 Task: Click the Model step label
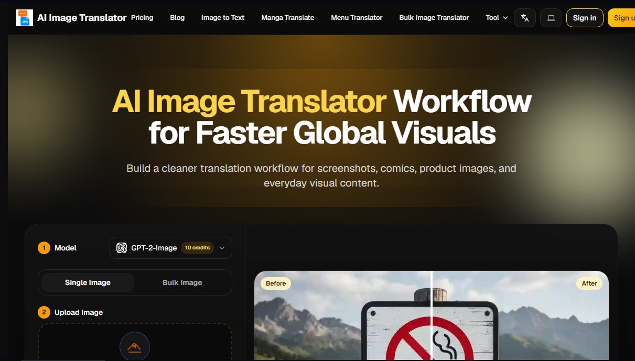[x=66, y=248]
